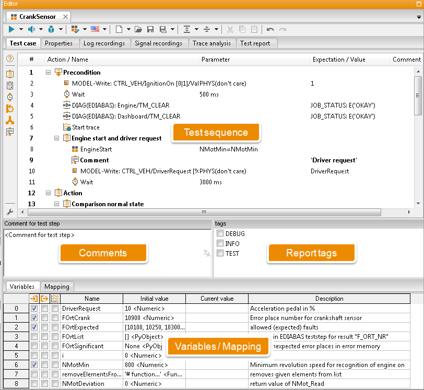The width and height of the screenshot is (424, 390).
Task: Click the clock wait sidebar icon
Action: [x=10, y=97]
